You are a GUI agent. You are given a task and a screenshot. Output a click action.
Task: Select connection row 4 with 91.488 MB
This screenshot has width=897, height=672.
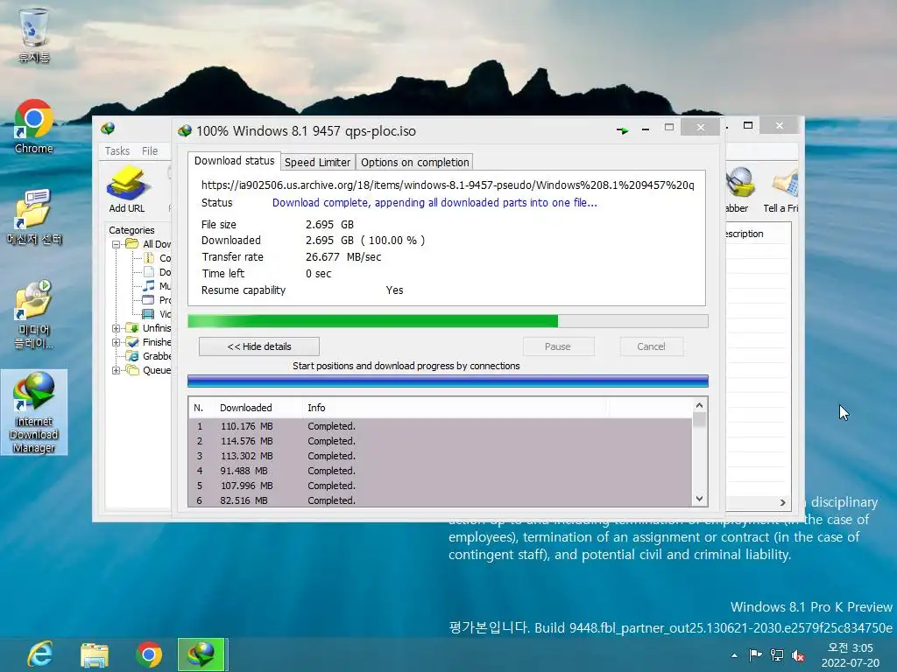click(440, 471)
